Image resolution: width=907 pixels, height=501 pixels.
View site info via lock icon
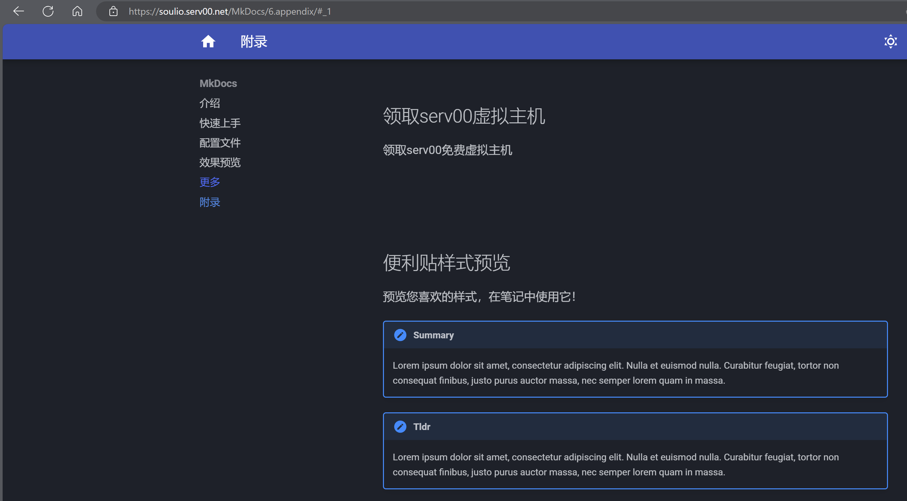pos(113,11)
